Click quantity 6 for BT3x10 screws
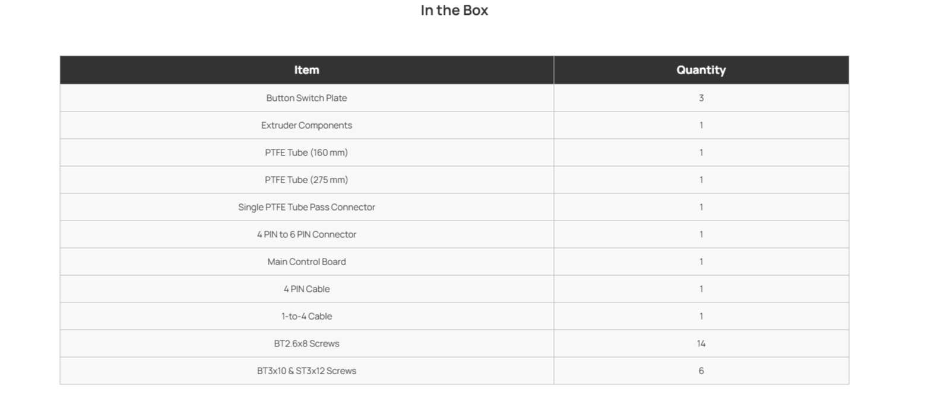Screen dimensions: 950x395 click(x=701, y=371)
